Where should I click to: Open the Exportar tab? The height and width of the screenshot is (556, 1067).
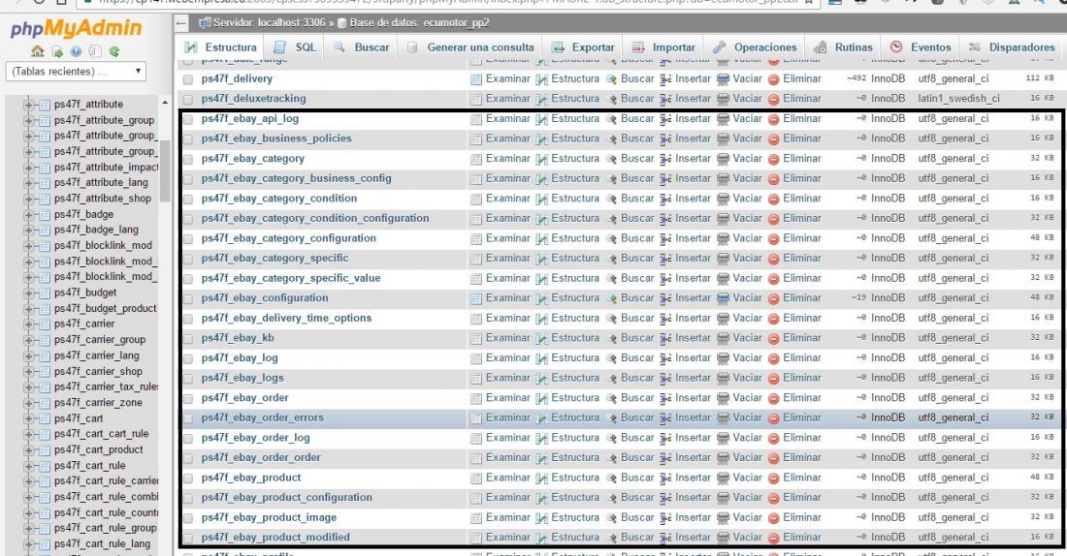click(583, 47)
